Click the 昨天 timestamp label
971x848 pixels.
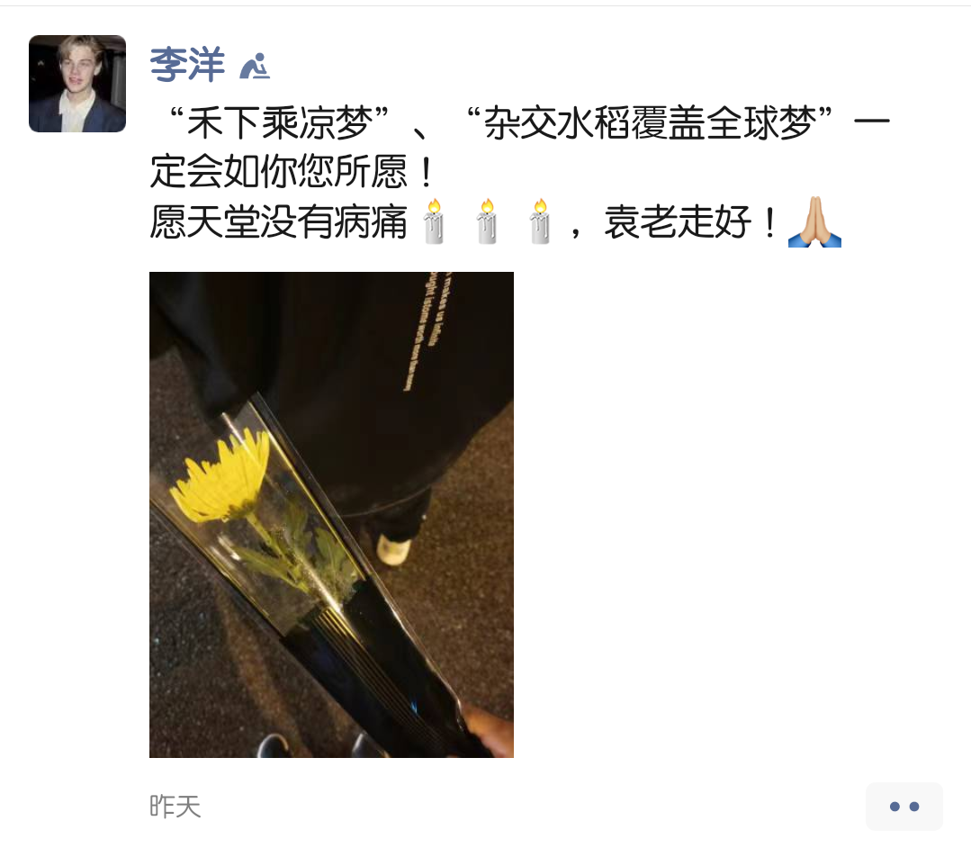(x=175, y=807)
